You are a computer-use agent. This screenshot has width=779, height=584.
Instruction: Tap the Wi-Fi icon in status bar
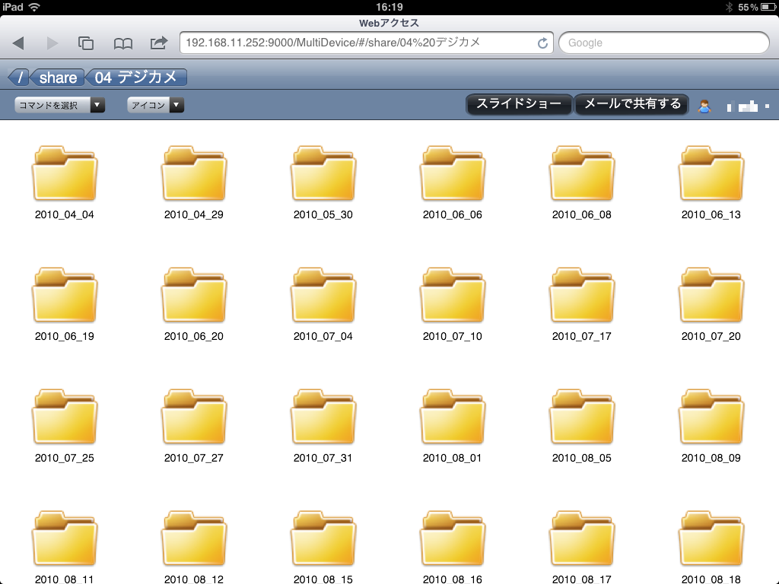(34, 7)
